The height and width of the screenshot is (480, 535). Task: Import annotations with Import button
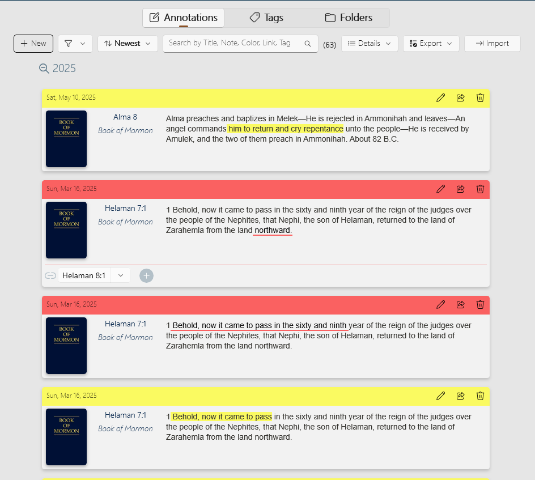[x=492, y=44]
